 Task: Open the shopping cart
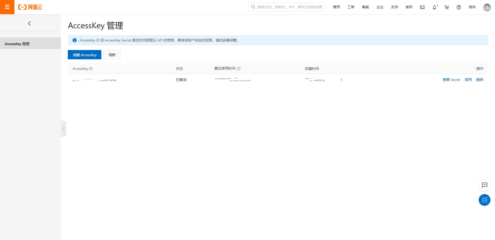[x=447, y=7]
